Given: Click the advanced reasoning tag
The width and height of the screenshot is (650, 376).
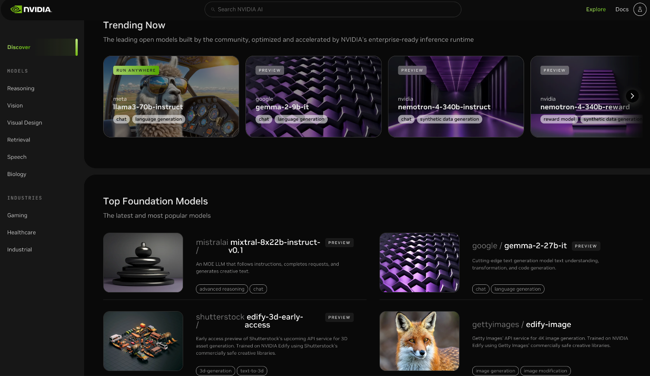Looking at the screenshot, I should pyautogui.click(x=222, y=289).
